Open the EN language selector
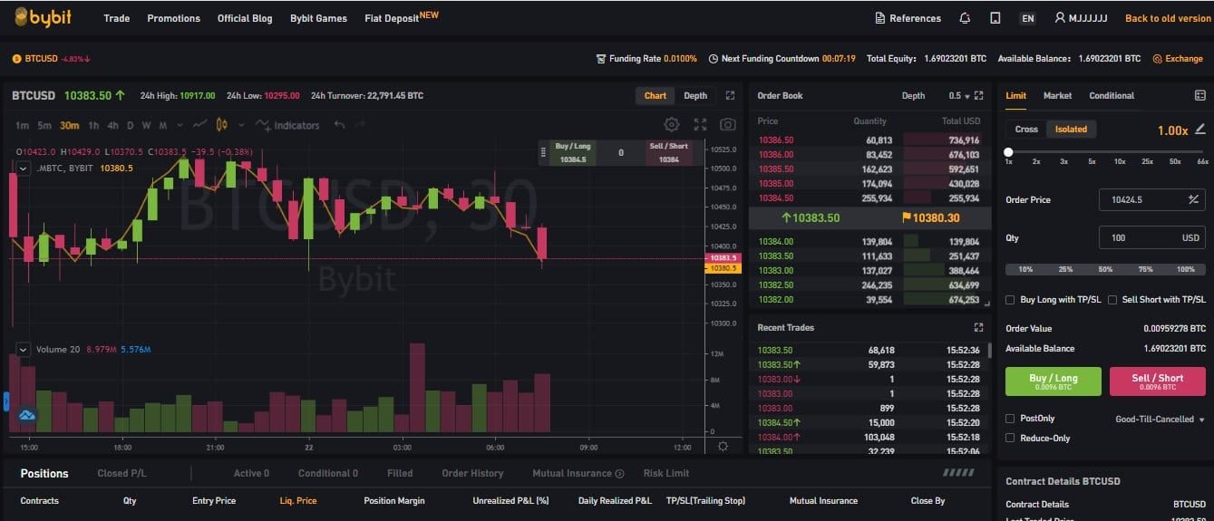The width and height of the screenshot is (1214, 521). [x=1027, y=18]
